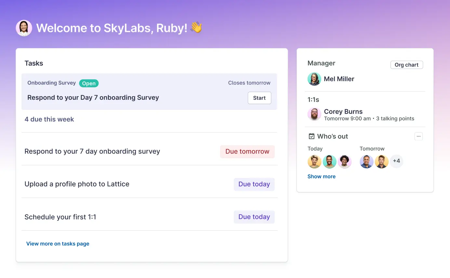450x278 pixels.
Task: Expand the +4 more people out tomorrow
Action: [x=396, y=161]
